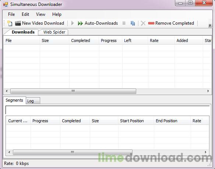
Task: Start Auto-Downloads with green double arrow
Action: coord(98,23)
